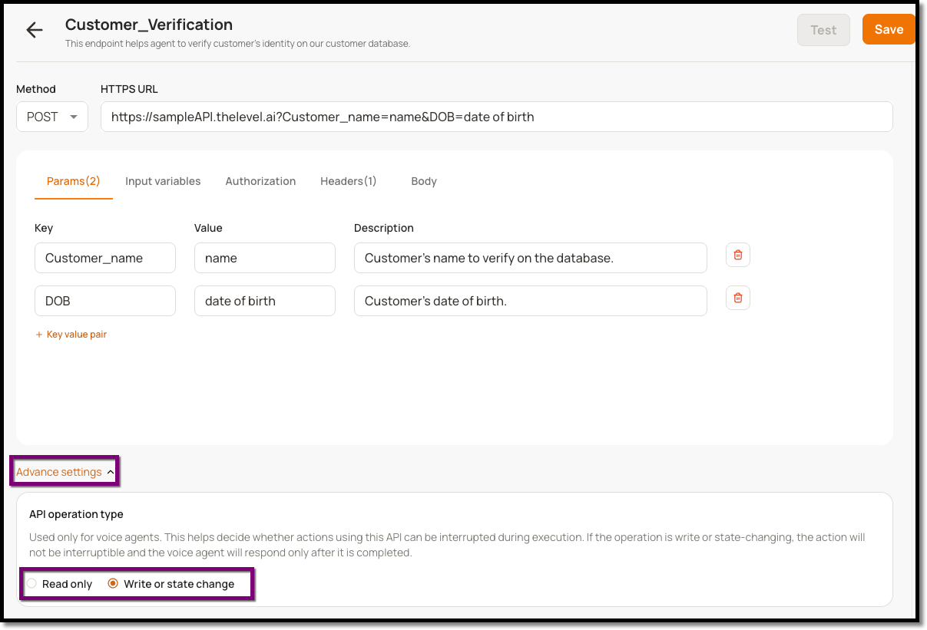This screenshot has width=927, height=630.
Task: Click the Method label
Action: pyautogui.click(x=36, y=89)
